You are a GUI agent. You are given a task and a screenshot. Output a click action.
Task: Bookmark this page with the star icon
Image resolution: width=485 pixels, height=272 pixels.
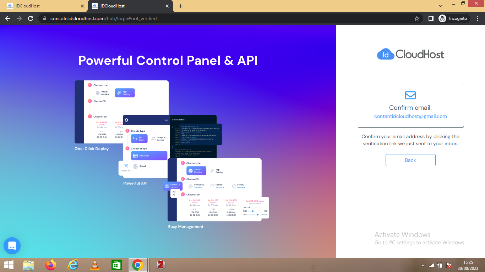(416, 18)
